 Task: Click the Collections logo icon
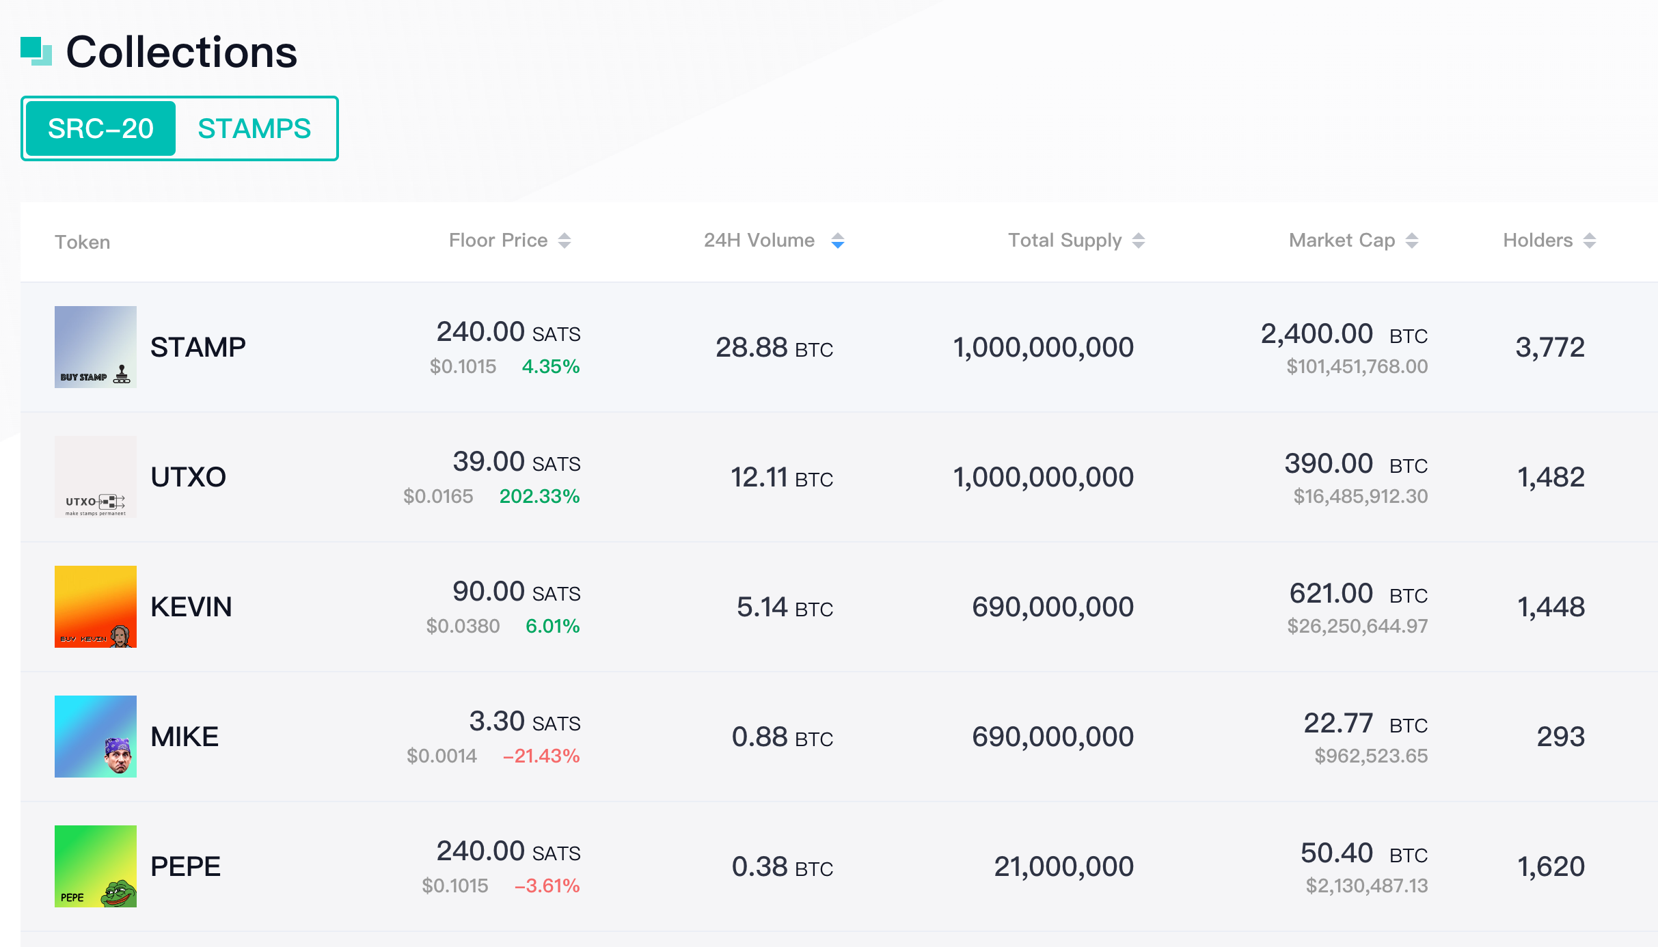click(x=36, y=51)
